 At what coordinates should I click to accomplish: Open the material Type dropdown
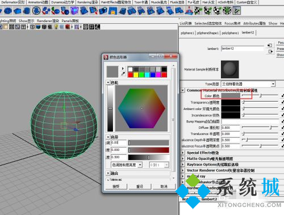pyautogui.click(x=248, y=84)
